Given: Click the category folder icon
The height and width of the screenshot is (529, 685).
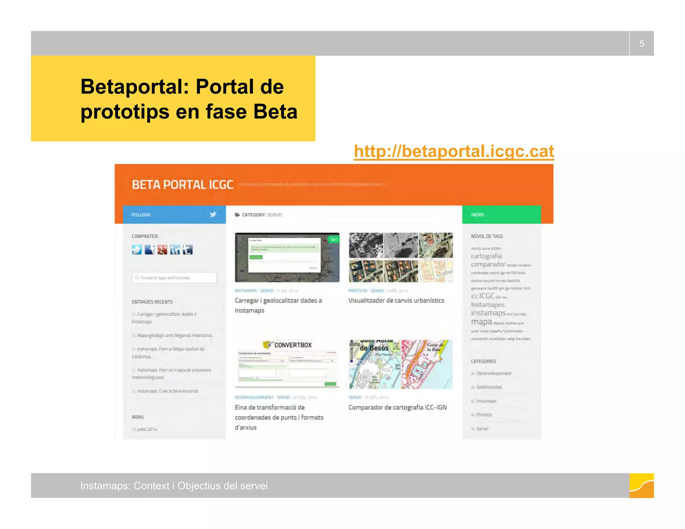Looking at the screenshot, I should click(237, 215).
